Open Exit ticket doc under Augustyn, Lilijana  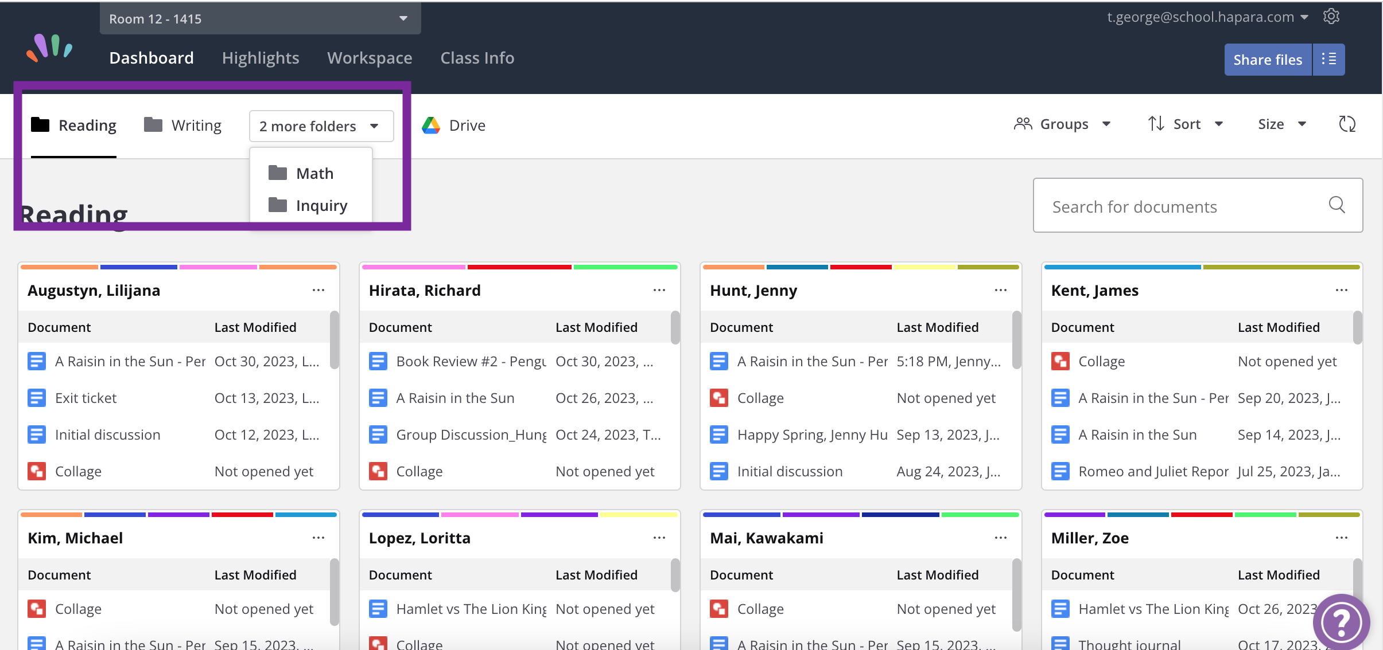[x=86, y=397]
